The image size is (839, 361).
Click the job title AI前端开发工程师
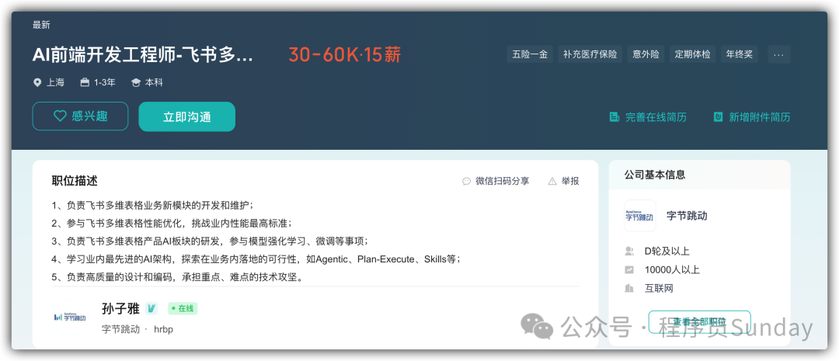pyautogui.click(x=142, y=54)
